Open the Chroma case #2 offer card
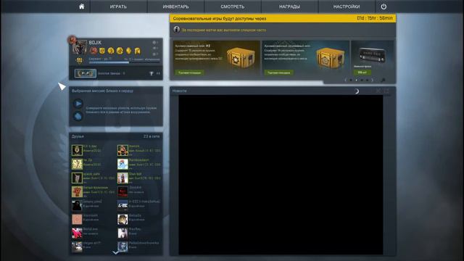 pyautogui.click(x=216, y=59)
